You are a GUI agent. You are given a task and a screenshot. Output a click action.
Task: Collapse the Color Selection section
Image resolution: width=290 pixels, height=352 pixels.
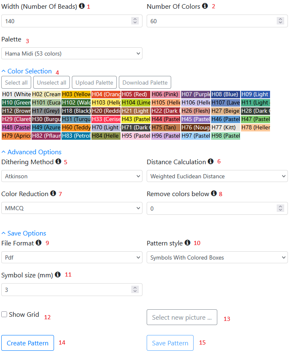pos(27,71)
